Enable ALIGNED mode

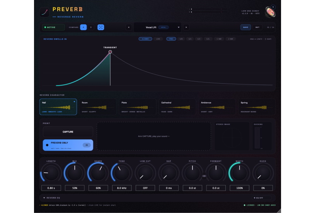point(145,39)
